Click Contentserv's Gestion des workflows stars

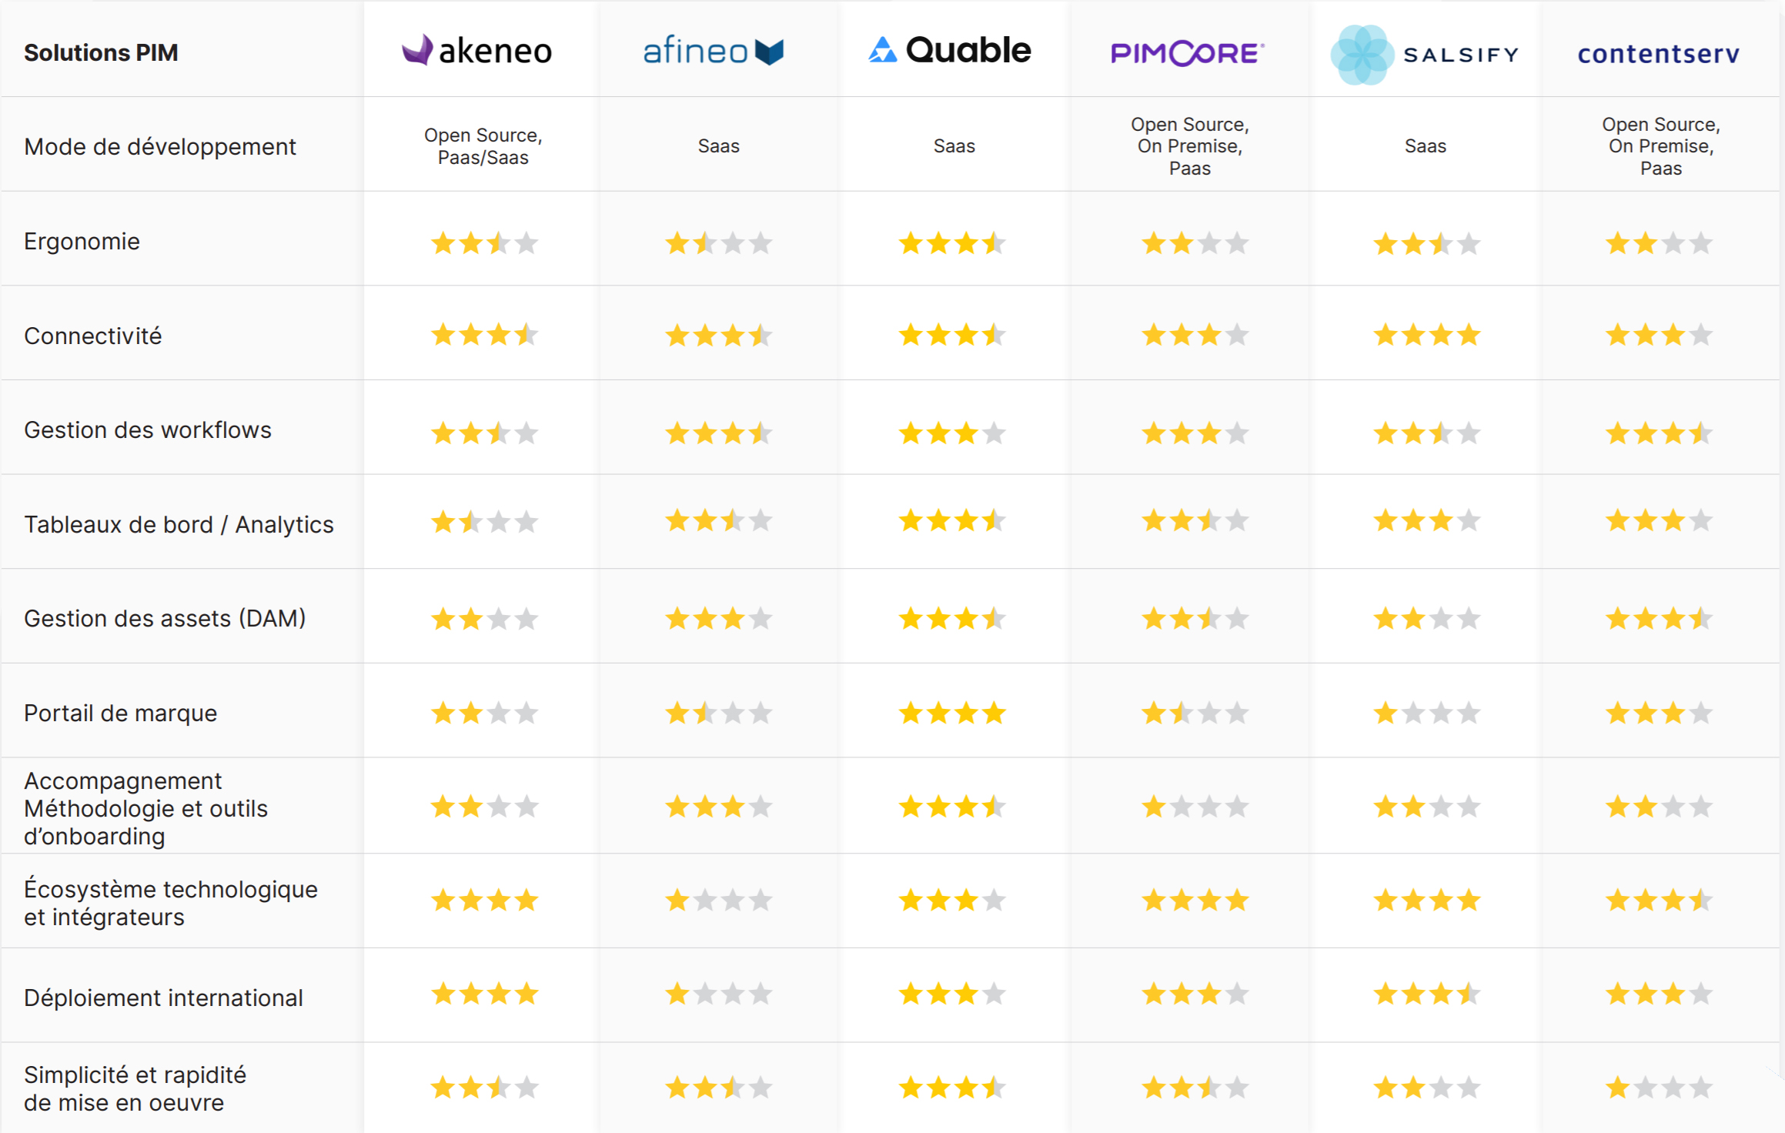[1659, 433]
